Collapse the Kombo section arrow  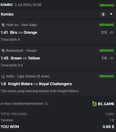coord(111,14)
